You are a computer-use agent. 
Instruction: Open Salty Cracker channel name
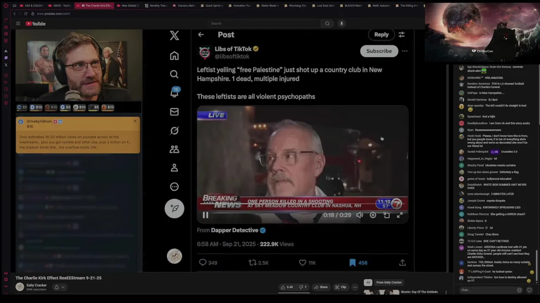36,285
